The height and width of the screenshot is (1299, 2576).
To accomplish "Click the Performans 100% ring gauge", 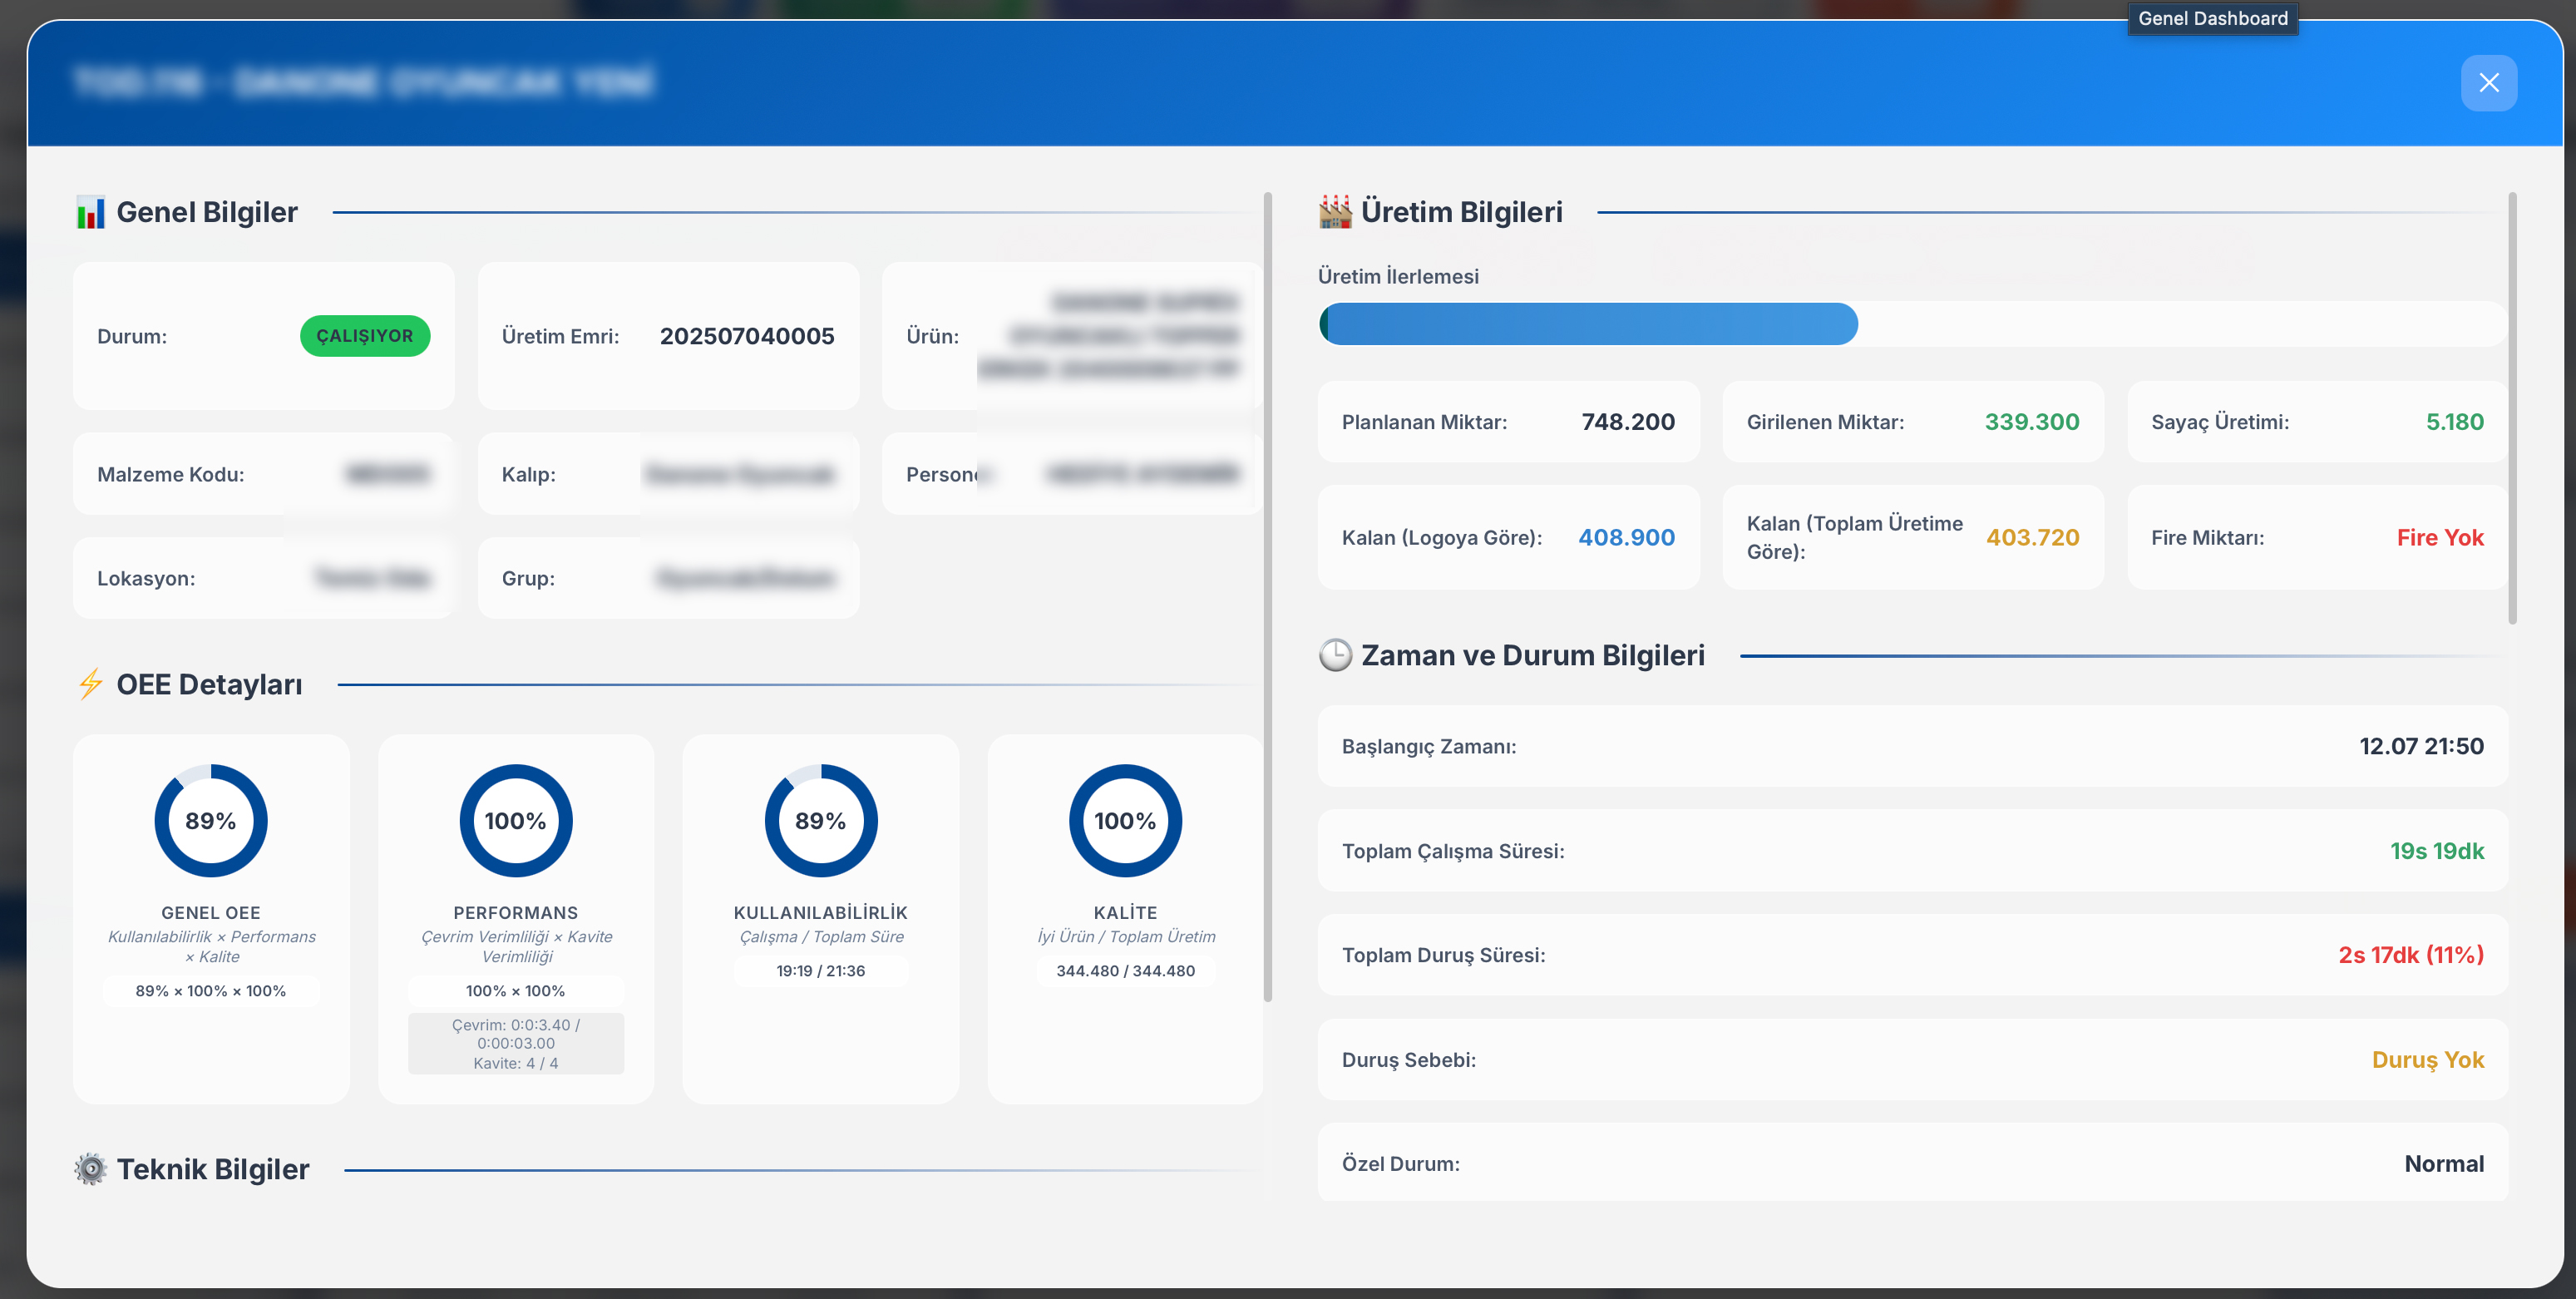I will click(x=516, y=820).
